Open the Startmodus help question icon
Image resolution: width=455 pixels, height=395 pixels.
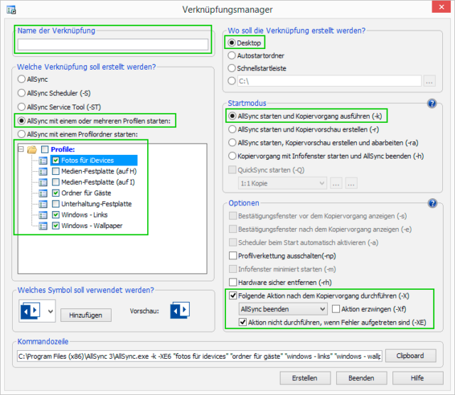(x=432, y=103)
